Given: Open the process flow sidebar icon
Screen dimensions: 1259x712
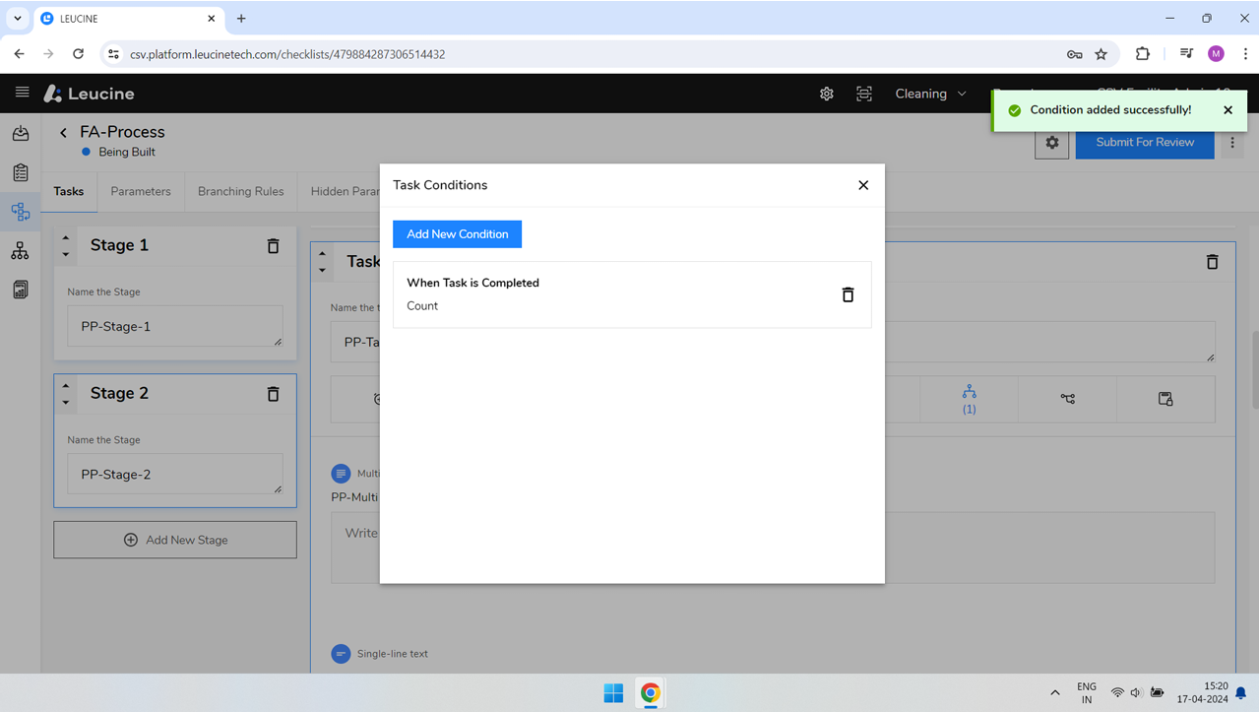Looking at the screenshot, I should [x=20, y=212].
